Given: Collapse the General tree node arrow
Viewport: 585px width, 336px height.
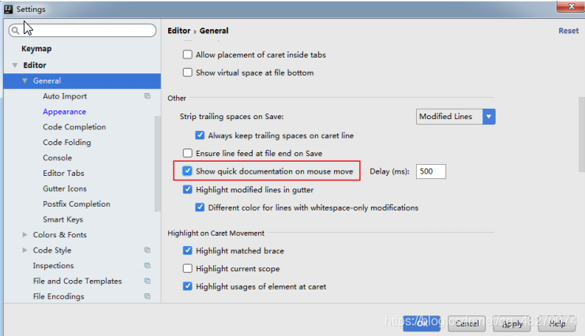Looking at the screenshot, I should [x=24, y=80].
